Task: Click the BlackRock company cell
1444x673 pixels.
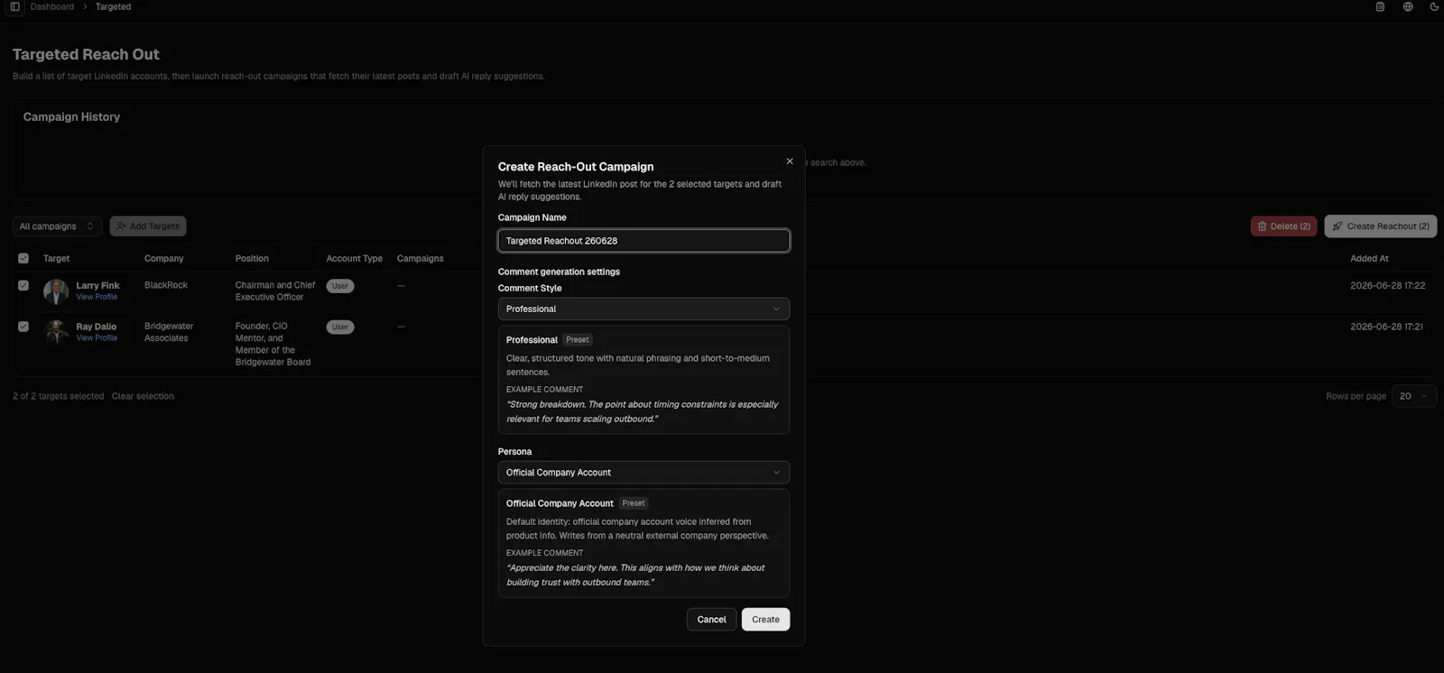Action: point(166,285)
